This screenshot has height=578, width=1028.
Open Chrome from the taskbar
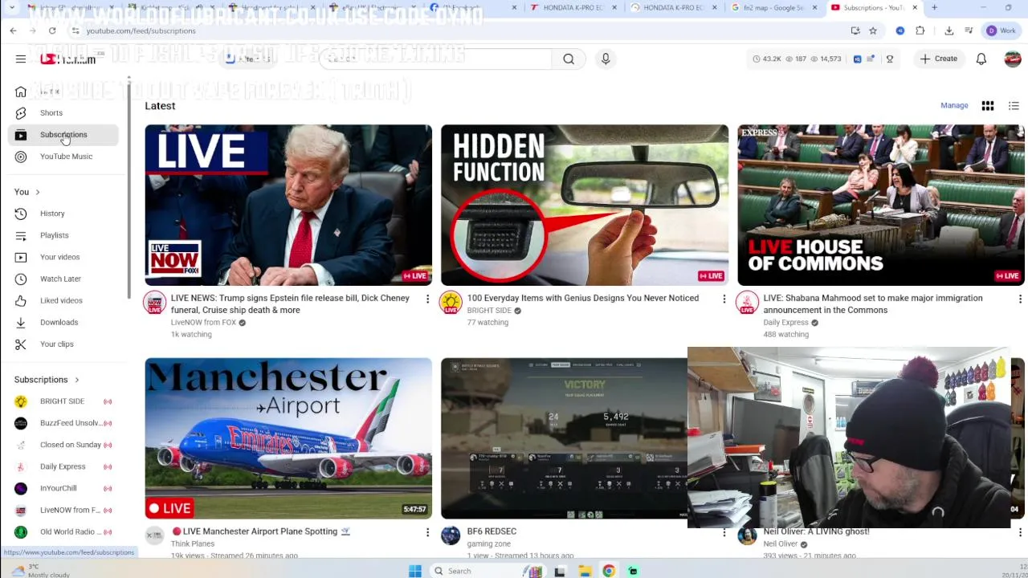click(609, 571)
